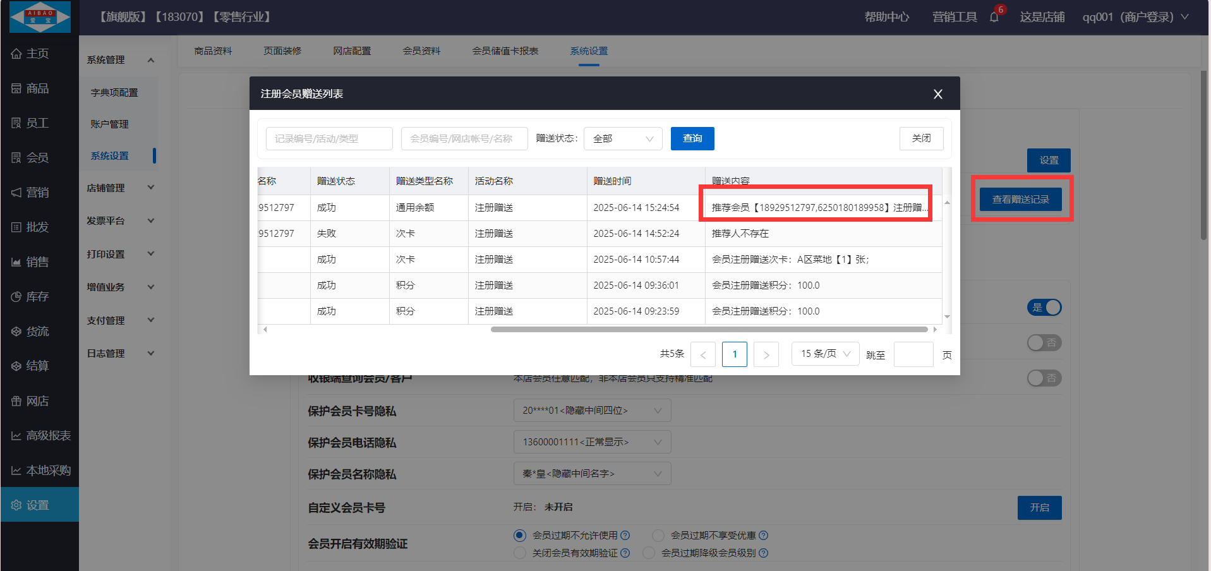Select 会员过期不享受优惠 radio option
This screenshot has width=1211, height=571.
658,536
